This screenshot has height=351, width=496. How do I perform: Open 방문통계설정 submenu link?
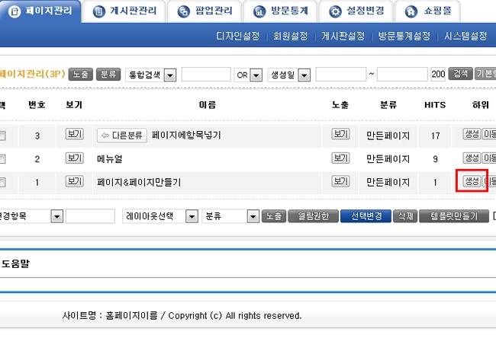404,36
